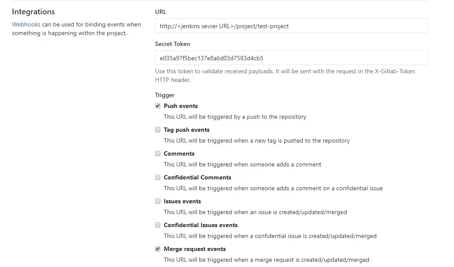
Task: Click the Tag push events label
Action: point(186,130)
